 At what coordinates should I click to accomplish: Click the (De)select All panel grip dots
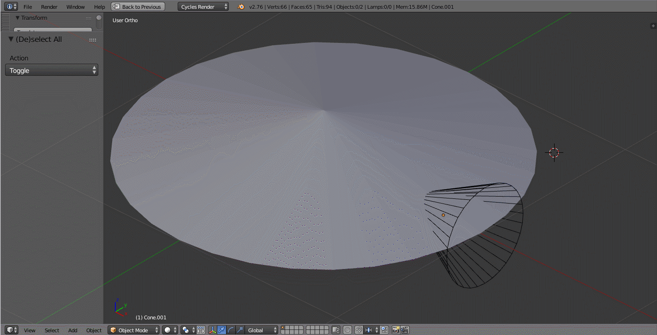(93, 40)
